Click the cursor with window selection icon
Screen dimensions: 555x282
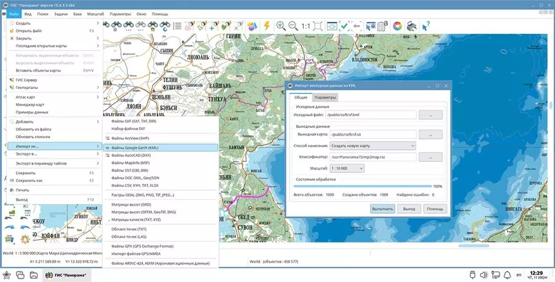coord(370,26)
